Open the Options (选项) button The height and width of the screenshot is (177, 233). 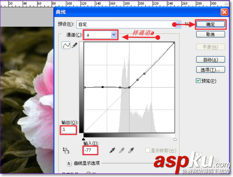click(211, 69)
